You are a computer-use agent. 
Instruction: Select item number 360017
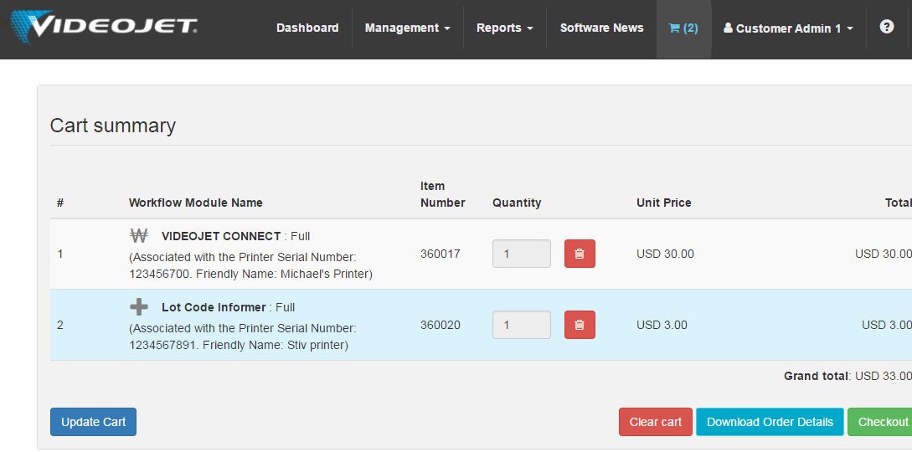pos(441,254)
